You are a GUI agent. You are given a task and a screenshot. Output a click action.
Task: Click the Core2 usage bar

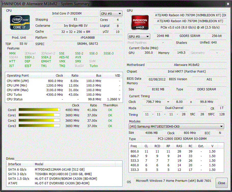[x=39, y=120]
